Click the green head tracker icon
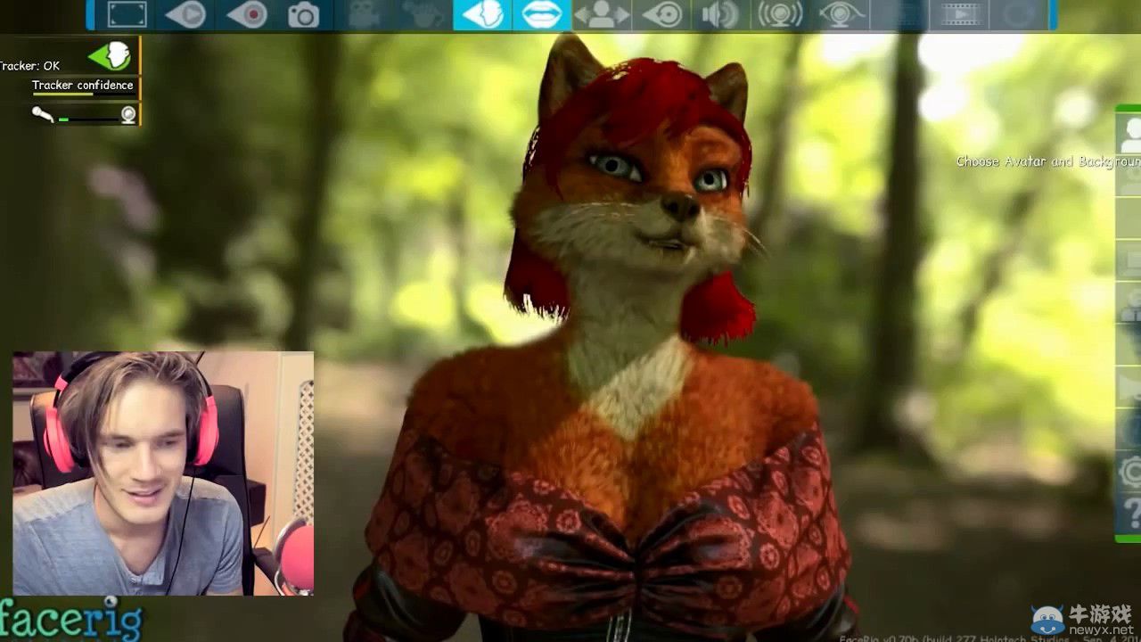The image size is (1141, 642). 111,56
